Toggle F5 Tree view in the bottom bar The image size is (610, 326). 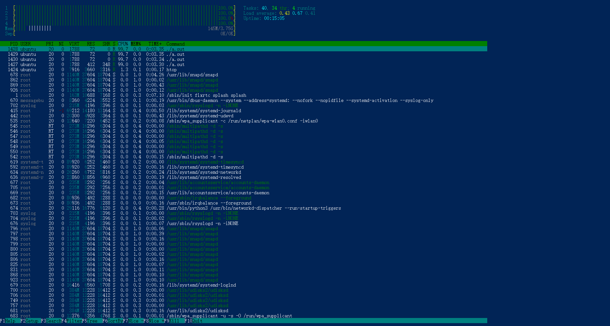tap(90, 321)
